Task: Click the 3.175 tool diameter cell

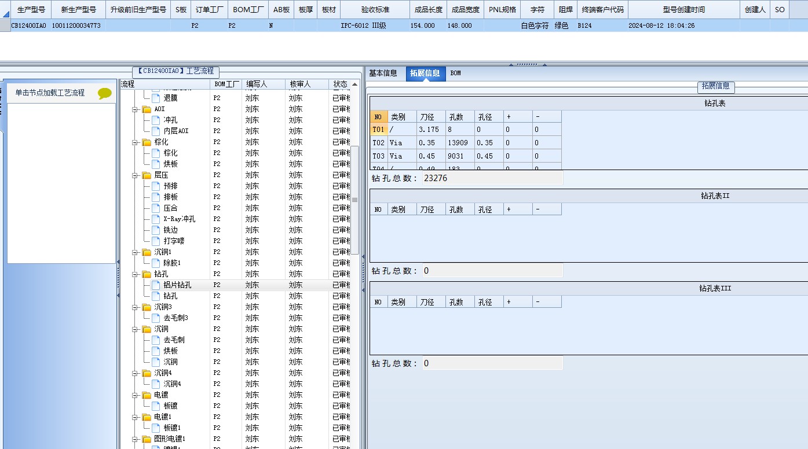Action: (431, 130)
